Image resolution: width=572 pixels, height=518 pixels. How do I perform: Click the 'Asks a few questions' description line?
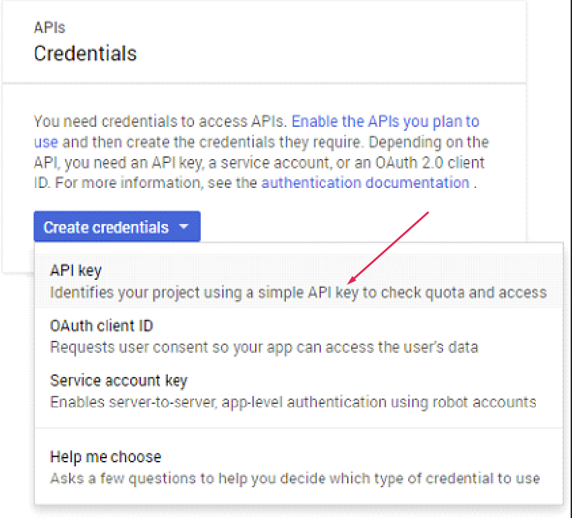click(x=295, y=478)
